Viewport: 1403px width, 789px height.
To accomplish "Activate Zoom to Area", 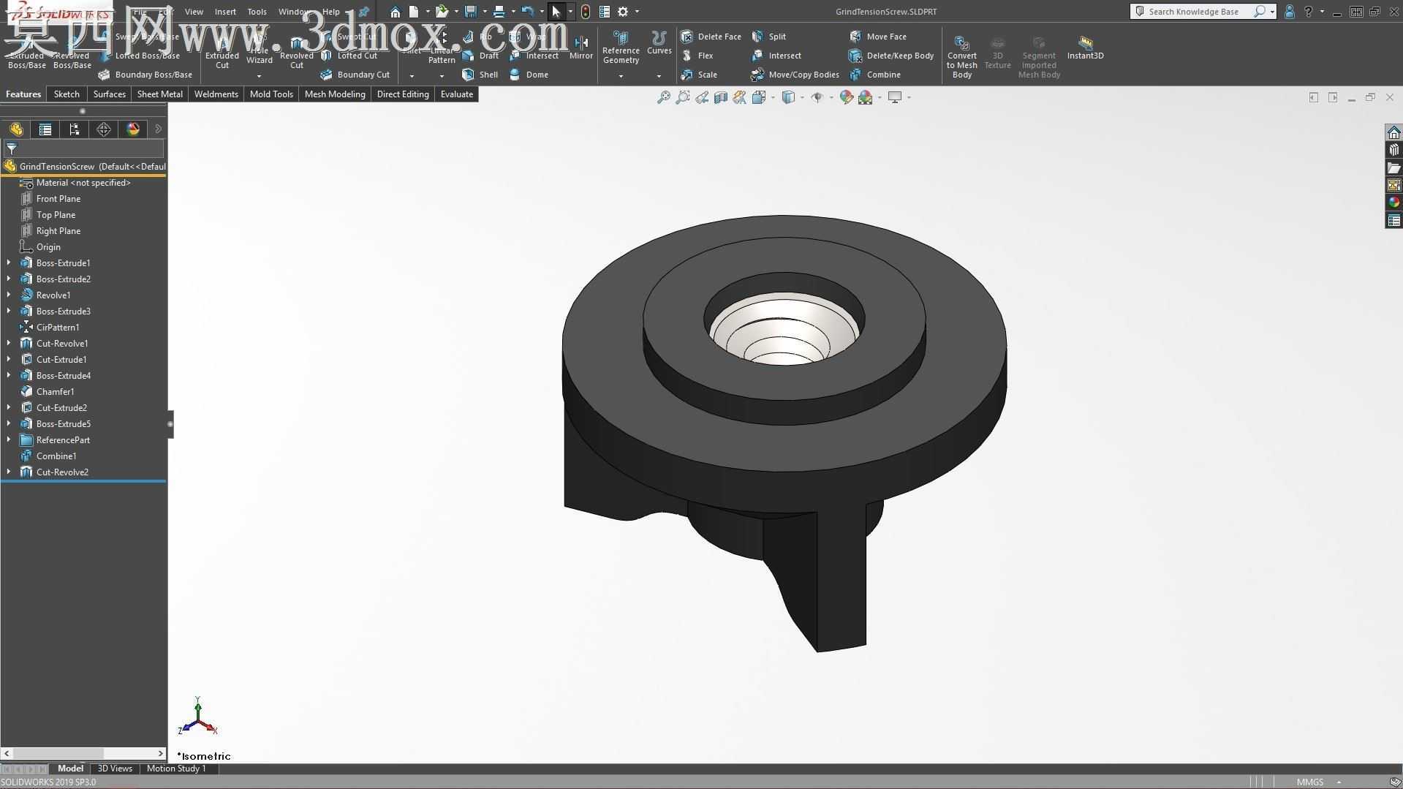I will (x=682, y=97).
